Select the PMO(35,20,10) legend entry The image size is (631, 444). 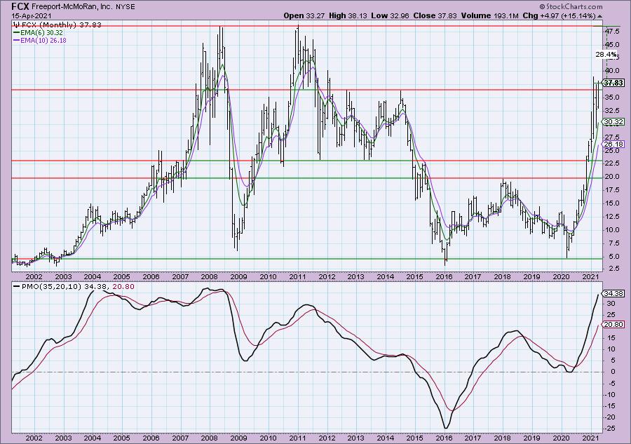pos(74,287)
